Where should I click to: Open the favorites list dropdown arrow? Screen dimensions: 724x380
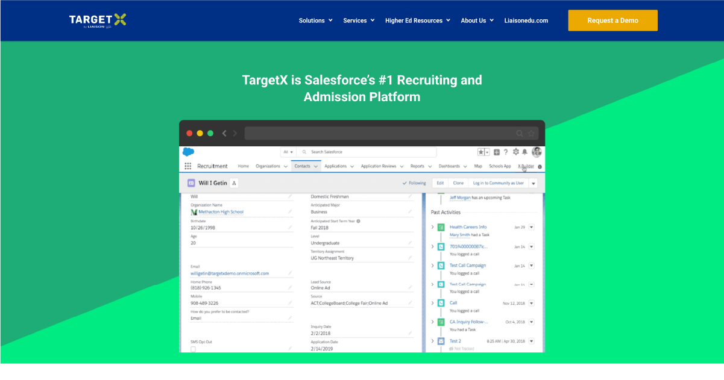click(x=487, y=152)
